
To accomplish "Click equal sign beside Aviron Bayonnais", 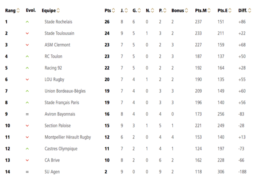I will [27, 114].
